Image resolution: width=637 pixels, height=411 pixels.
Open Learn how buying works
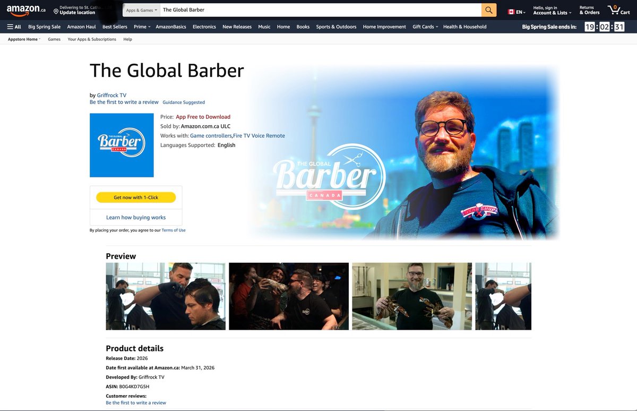tap(136, 217)
